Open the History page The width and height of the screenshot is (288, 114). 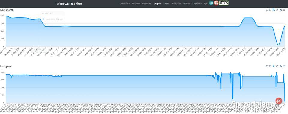pyautogui.click(x=136, y=4)
